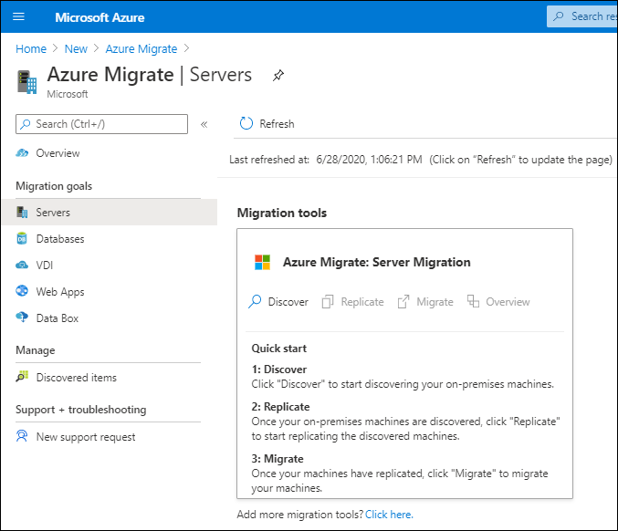The width and height of the screenshot is (618, 531).
Task: Click the Microsoft Azure title
Action: pyautogui.click(x=100, y=17)
